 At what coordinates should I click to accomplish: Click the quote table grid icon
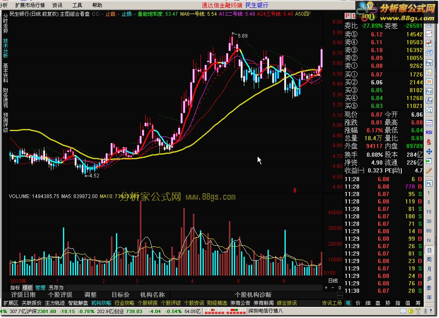coord(429,25)
